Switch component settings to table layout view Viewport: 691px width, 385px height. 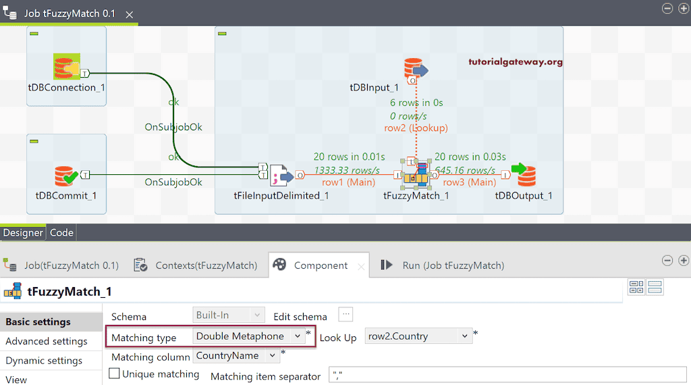pos(636,287)
